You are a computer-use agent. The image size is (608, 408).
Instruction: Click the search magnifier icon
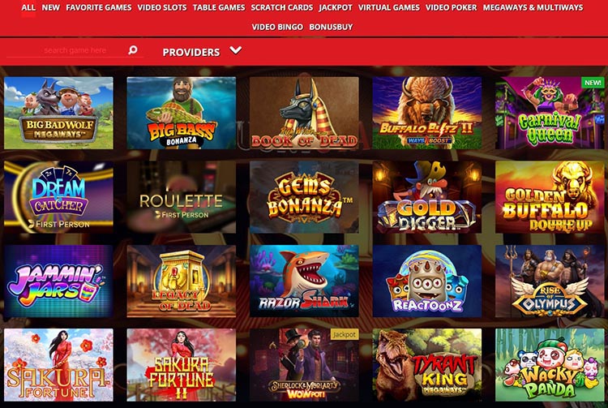click(x=133, y=49)
